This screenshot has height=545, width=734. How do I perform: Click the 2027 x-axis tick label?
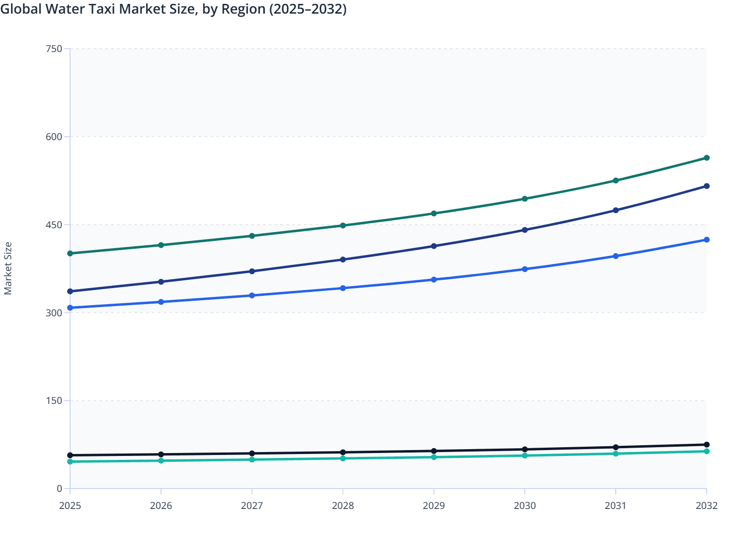(252, 506)
